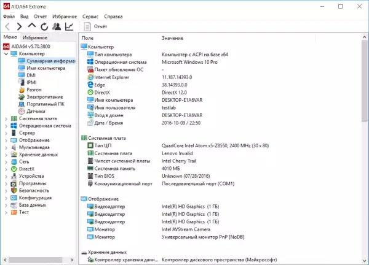Switch to the Избранное sidebar tab

click(35, 37)
